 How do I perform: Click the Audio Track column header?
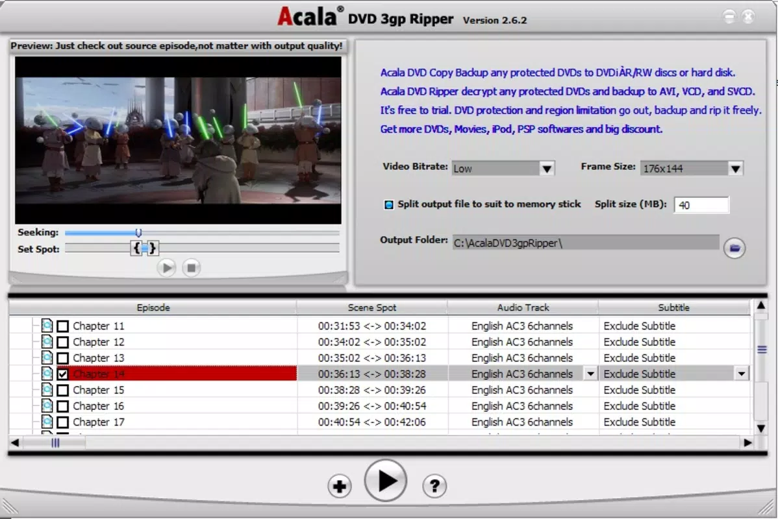click(x=523, y=308)
